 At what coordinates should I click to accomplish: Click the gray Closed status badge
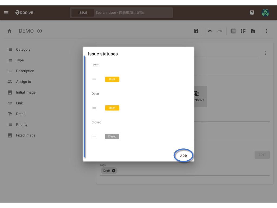112,136
